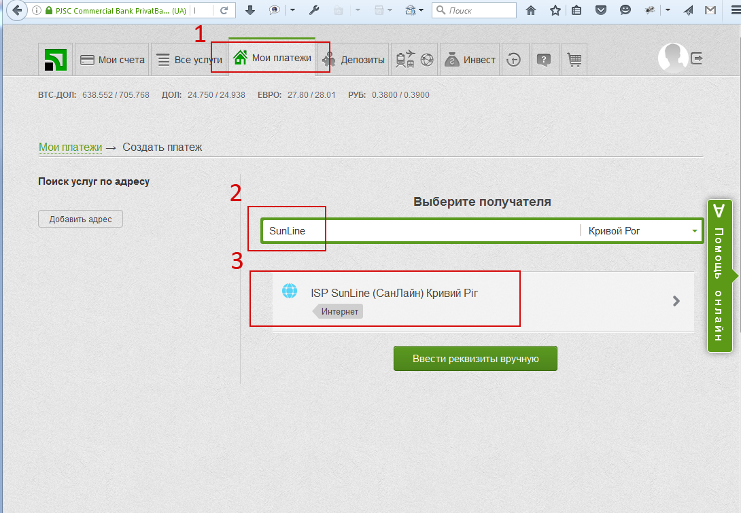Click Ввести реквизиты вручную button
The height and width of the screenshot is (513, 741).
(475, 359)
